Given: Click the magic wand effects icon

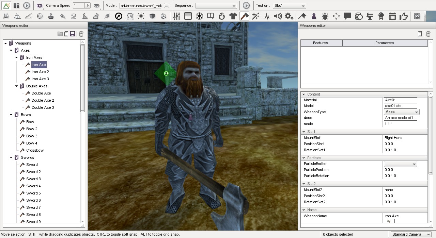Looking at the screenshot, I should click(255, 16).
